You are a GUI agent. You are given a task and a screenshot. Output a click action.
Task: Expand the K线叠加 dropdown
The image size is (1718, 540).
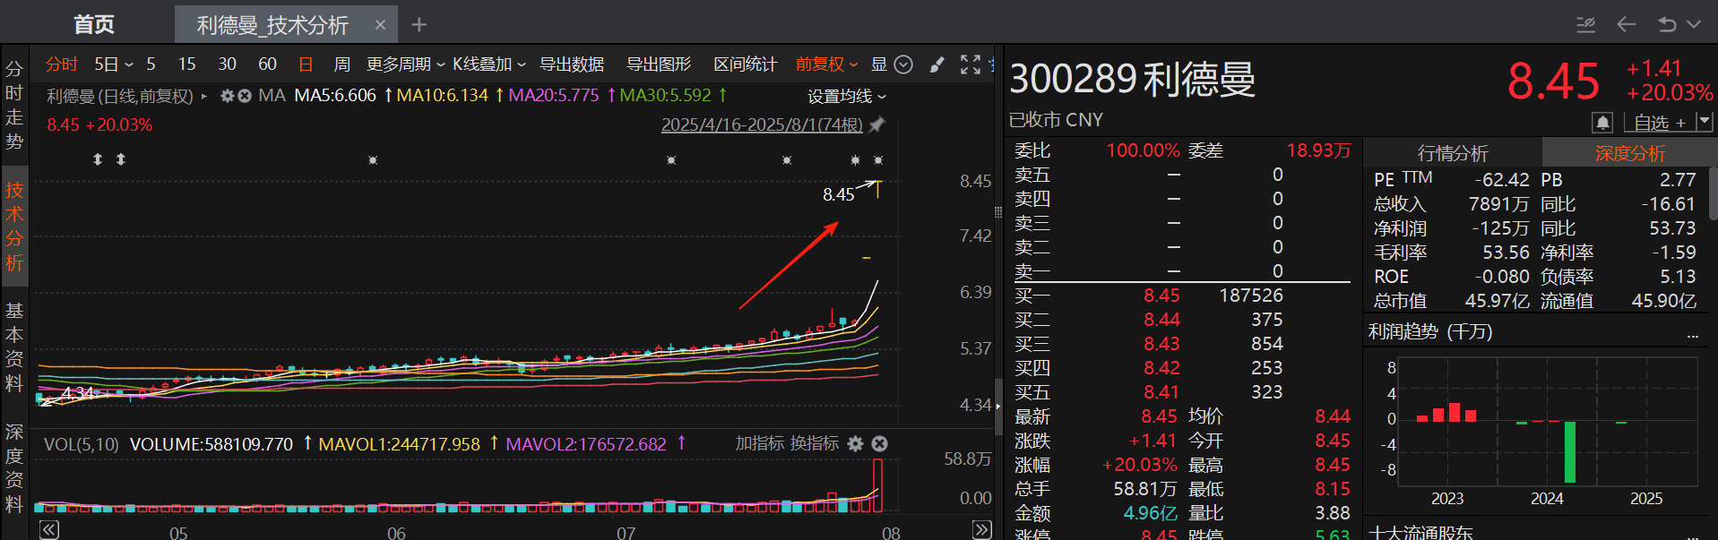489,64
